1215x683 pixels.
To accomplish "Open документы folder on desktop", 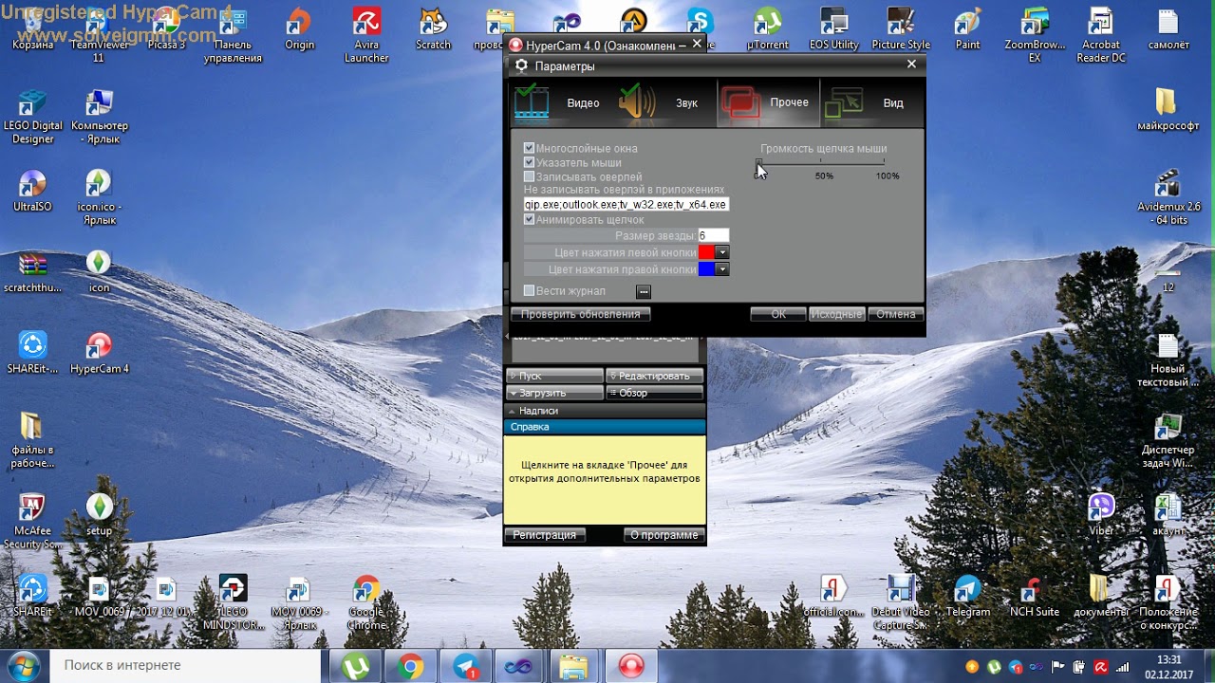I will coord(1100,596).
